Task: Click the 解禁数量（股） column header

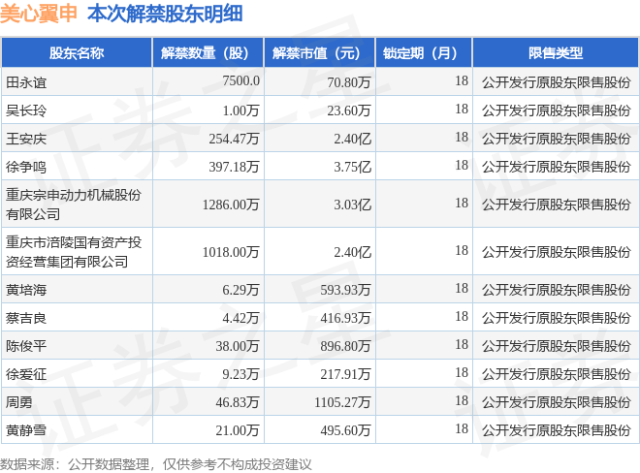Action: 208,52
